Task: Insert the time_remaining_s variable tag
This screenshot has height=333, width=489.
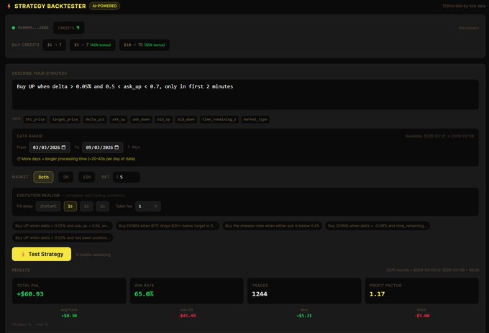Action: 219,119
